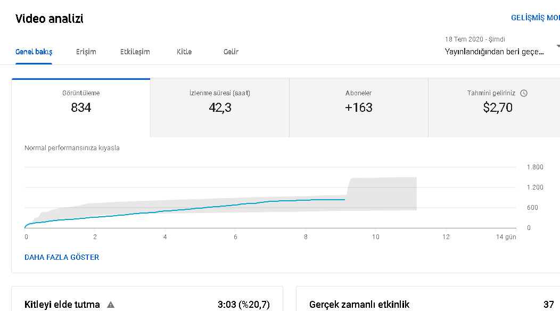The image size is (560, 311).
Task: Open the Gelir tab
Action: (x=231, y=52)
